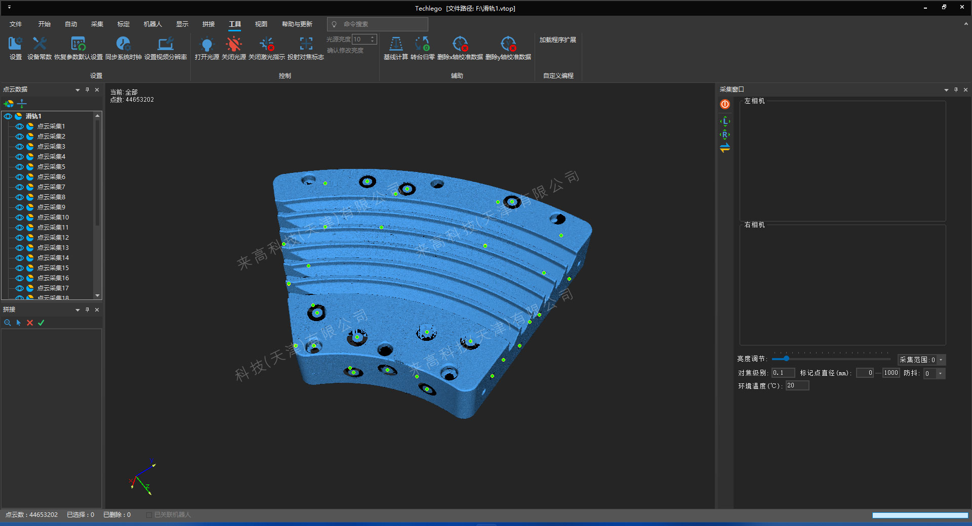Click the orange power icon in 采集窗口
Screen dimensions: 972x526
pyautogui.click(x=725, y=104)
